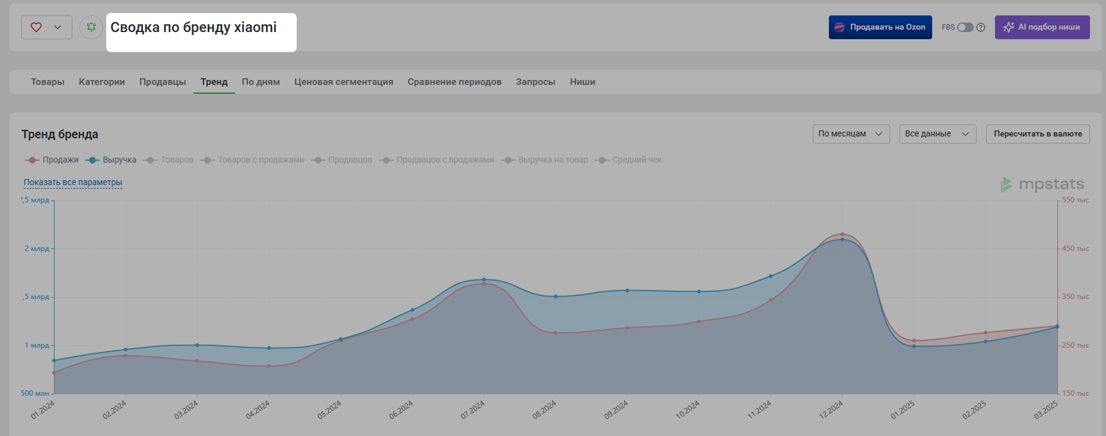
Task: Click the 07.2024 Выручка data point
Action: (x=484, y=279)
